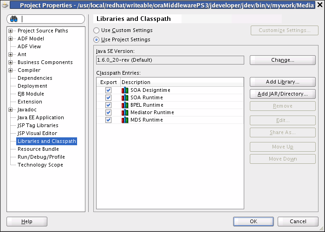Uncheck Export for SOA Designtime
This screenshot has width=325, height=232.
tap(108, 90)
